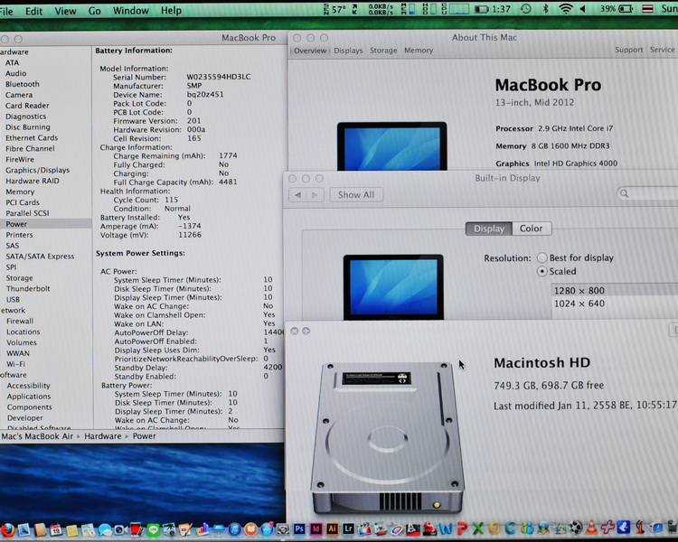Launch Adobe Lightroom from the Dock

click(x=348, y=528)
